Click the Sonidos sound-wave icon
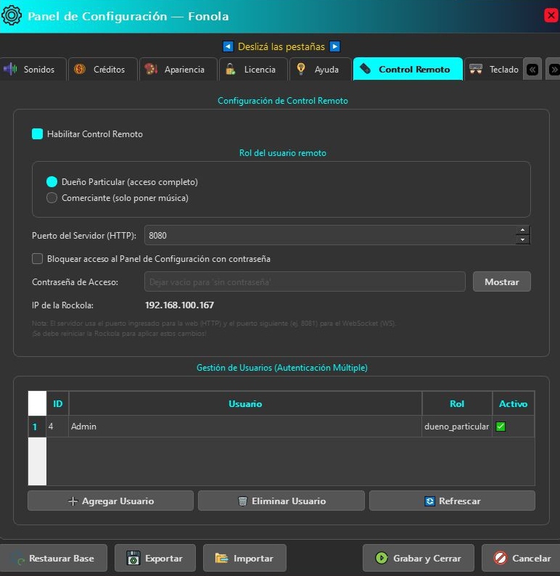Screen dimensions: 560x576 pos(10,69)
